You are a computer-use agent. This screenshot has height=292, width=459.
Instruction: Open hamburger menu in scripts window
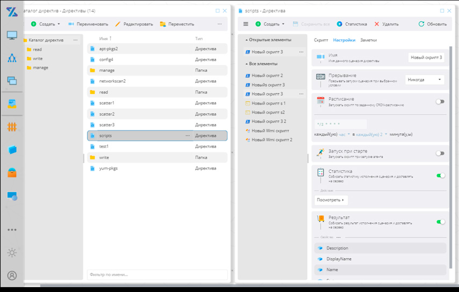246,24
